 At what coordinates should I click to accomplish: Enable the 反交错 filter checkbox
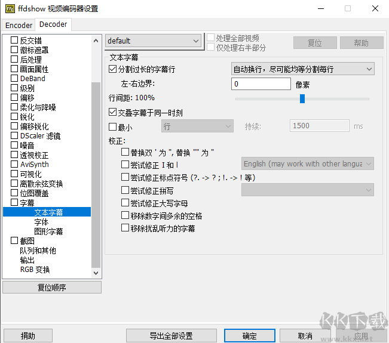click(14, 40)
